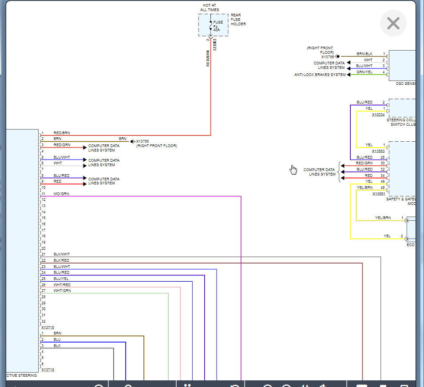The image size is (424, 387).
Task: Select the VIO/GRN magenta wire label
Action: (61, 194)
